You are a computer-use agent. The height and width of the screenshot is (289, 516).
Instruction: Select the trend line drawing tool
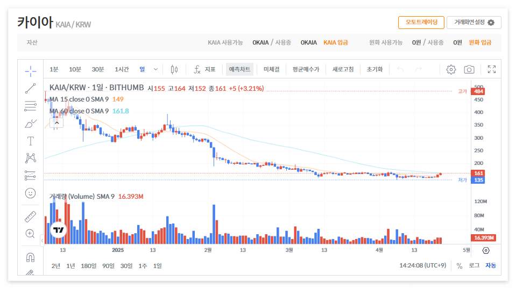click(30, 88)
